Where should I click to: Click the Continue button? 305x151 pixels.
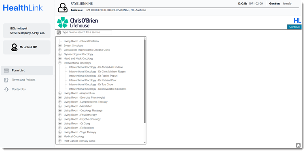pyautogui.click(x=294, y=27)
